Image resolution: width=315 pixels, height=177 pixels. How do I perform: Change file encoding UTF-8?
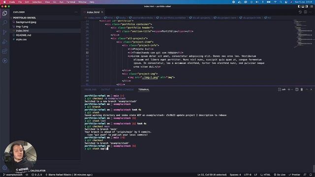(x=248, y=175)
